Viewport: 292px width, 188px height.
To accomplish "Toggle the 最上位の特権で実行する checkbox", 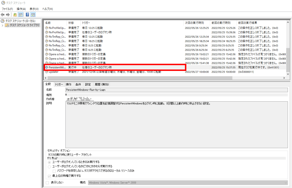I will 49,176.
